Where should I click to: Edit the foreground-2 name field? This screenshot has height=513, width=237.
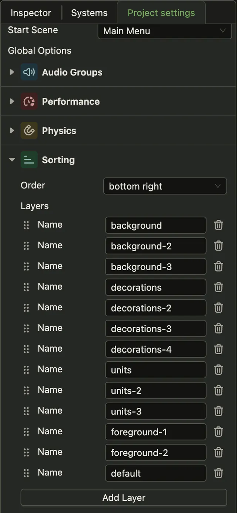(x=156, y=452)
